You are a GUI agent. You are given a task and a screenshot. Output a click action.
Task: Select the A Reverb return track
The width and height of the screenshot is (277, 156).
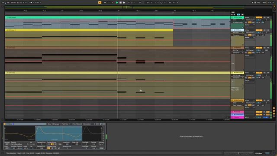click(238, 112)
